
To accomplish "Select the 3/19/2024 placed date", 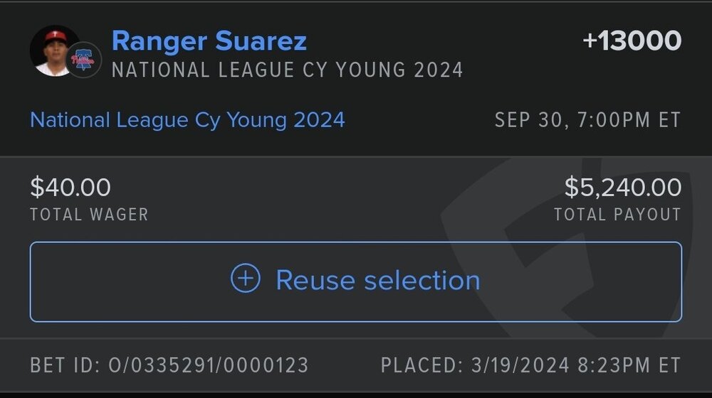I will pyautogui.click(x=520, y=365).
